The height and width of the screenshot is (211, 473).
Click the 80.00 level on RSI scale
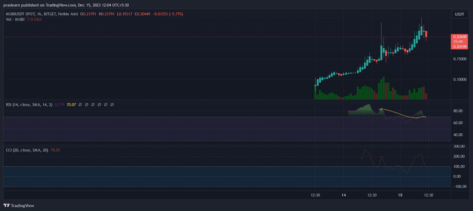pyautogui.click(x=458, y=111)
